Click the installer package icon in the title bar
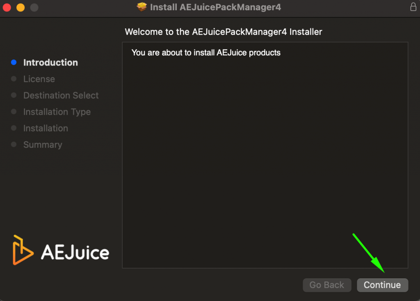This screenshot has width=420, height=301. (141, 7)
